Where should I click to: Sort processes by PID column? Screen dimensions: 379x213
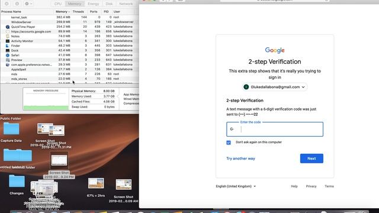[106, 12]
